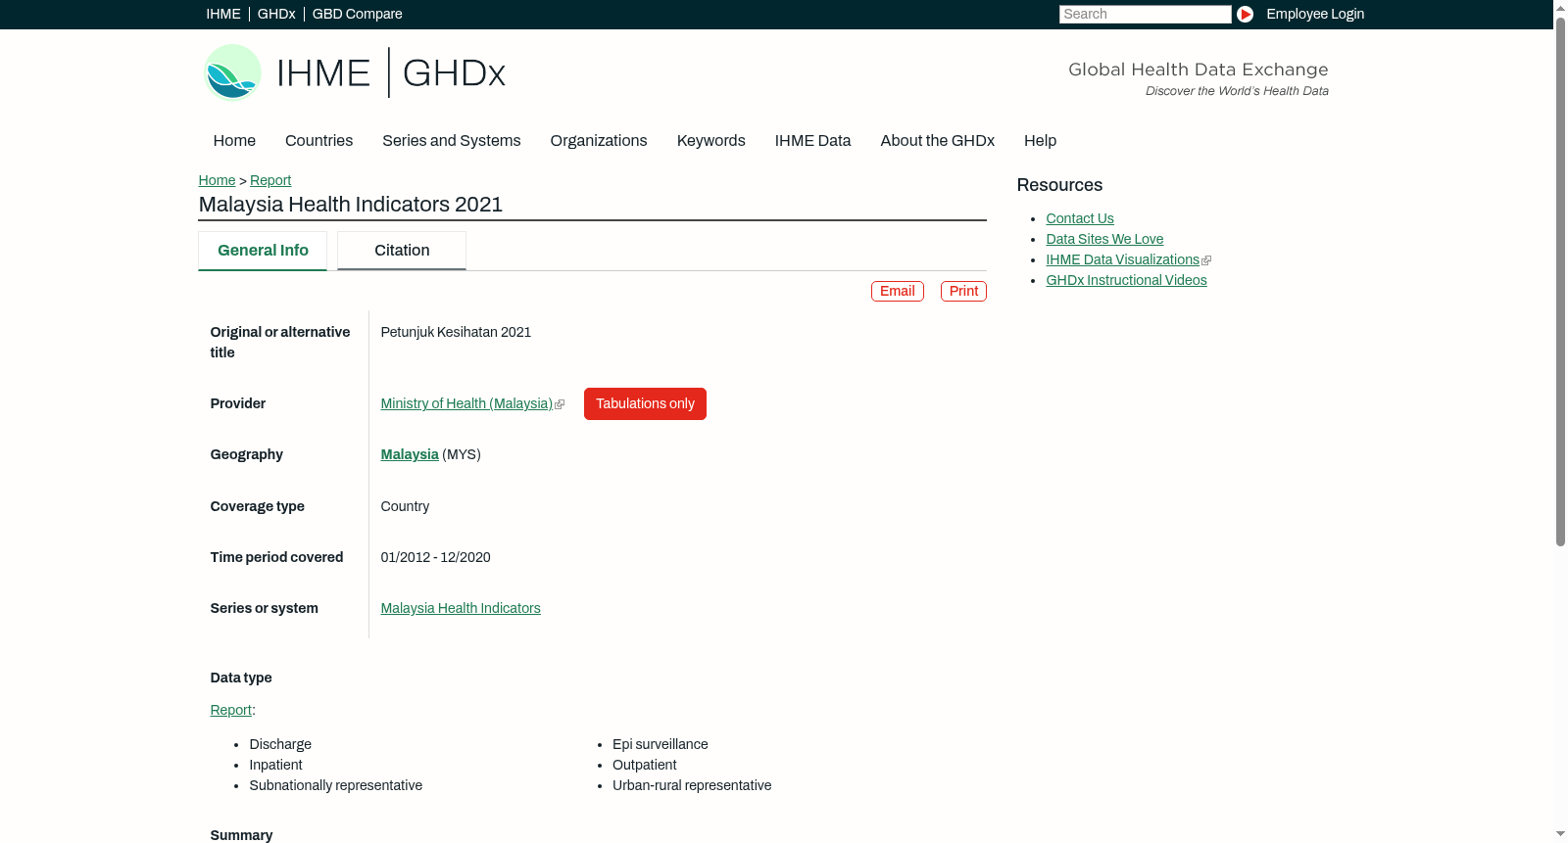Screen dimensions: 1568x843
Task: Click the 01/2012 - 12/2020 time period
Action: [435, 557]
